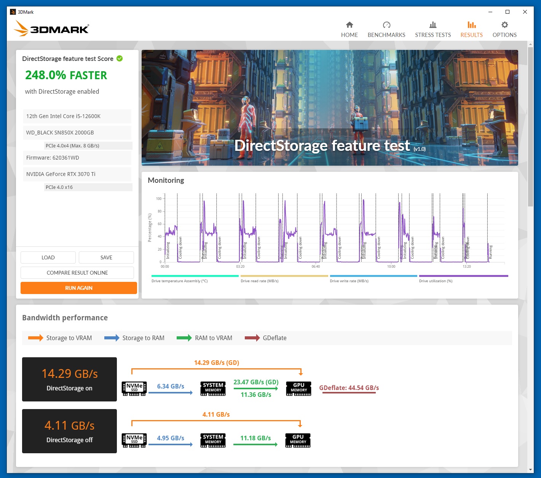Screen dimensions: 541x478
Task: Click the GPU Memory icon in DirectStorage off row
Action: [298, 440]
